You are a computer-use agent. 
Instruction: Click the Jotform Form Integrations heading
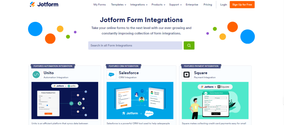click(x=141, y=20)
